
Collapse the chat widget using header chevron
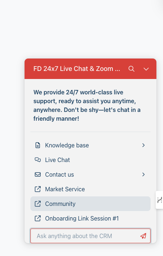[x=146, y=69]
